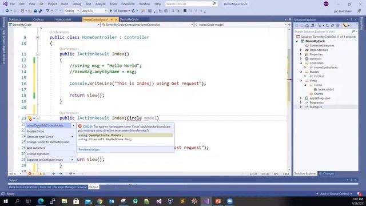
Task: Open the Package Manager Console tab
Action: pyautogui.click(x=70, y=187)
